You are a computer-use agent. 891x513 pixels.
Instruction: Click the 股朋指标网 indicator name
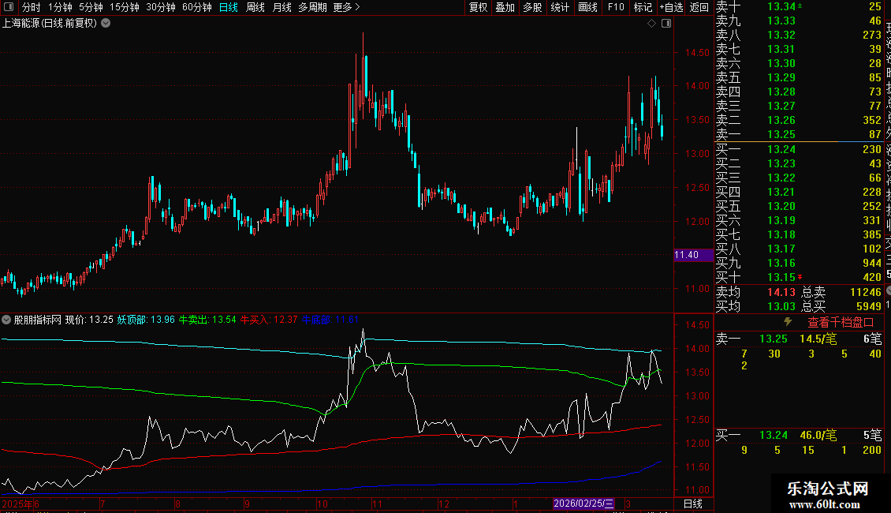(38, 320)
